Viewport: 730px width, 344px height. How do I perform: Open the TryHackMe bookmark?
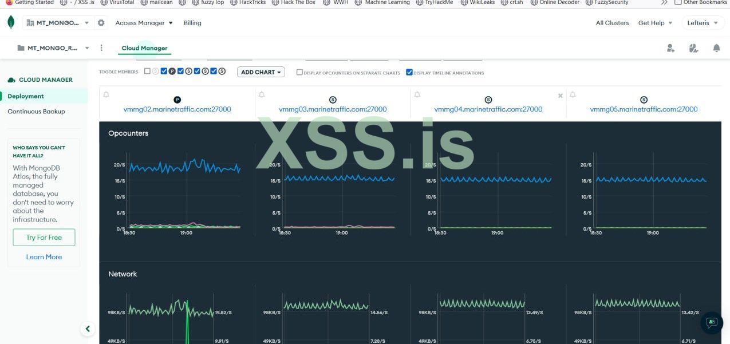pyautogui.click(x=433, y=2)
